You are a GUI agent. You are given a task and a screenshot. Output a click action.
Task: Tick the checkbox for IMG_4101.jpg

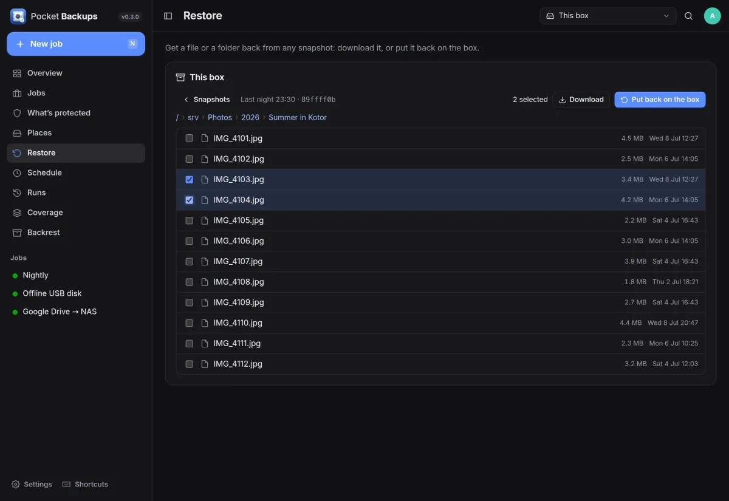point(190,138)
